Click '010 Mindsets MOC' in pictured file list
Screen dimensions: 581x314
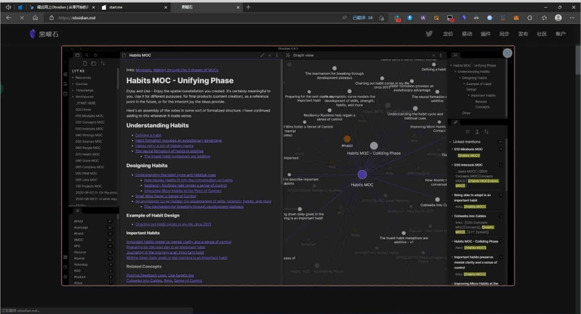click(x=89, y=116)
